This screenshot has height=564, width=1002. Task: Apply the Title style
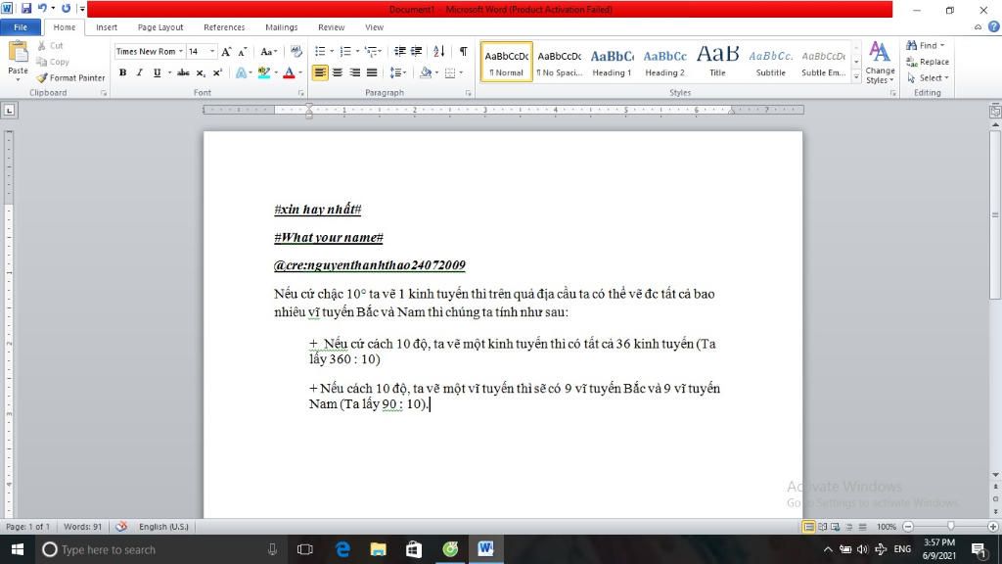tap(717, 62)
